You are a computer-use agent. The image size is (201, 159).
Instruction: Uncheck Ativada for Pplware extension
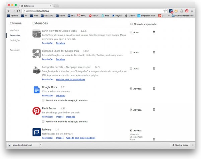[x=131, y=130]
